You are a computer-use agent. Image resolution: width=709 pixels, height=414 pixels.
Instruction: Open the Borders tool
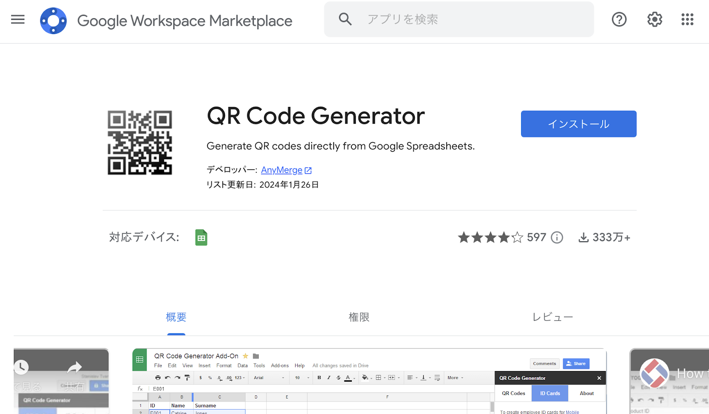[x=379, y=378]
